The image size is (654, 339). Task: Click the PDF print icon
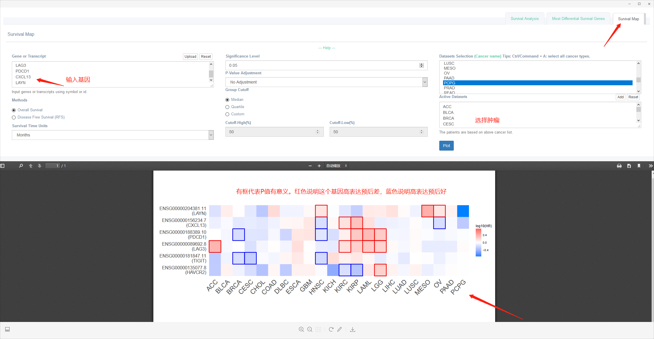pyautogui.click(x=619, y=166)
